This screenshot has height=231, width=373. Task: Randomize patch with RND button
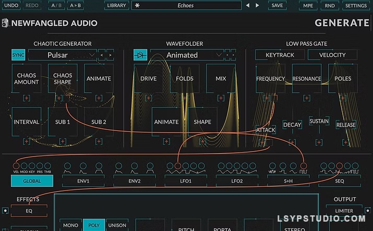(330, 5)
